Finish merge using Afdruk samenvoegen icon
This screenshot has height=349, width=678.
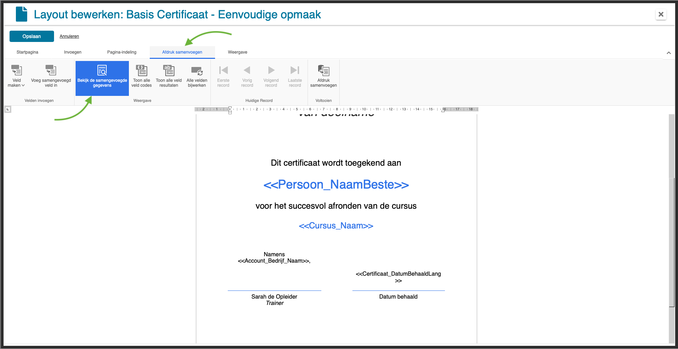click(x=323, y=76)
